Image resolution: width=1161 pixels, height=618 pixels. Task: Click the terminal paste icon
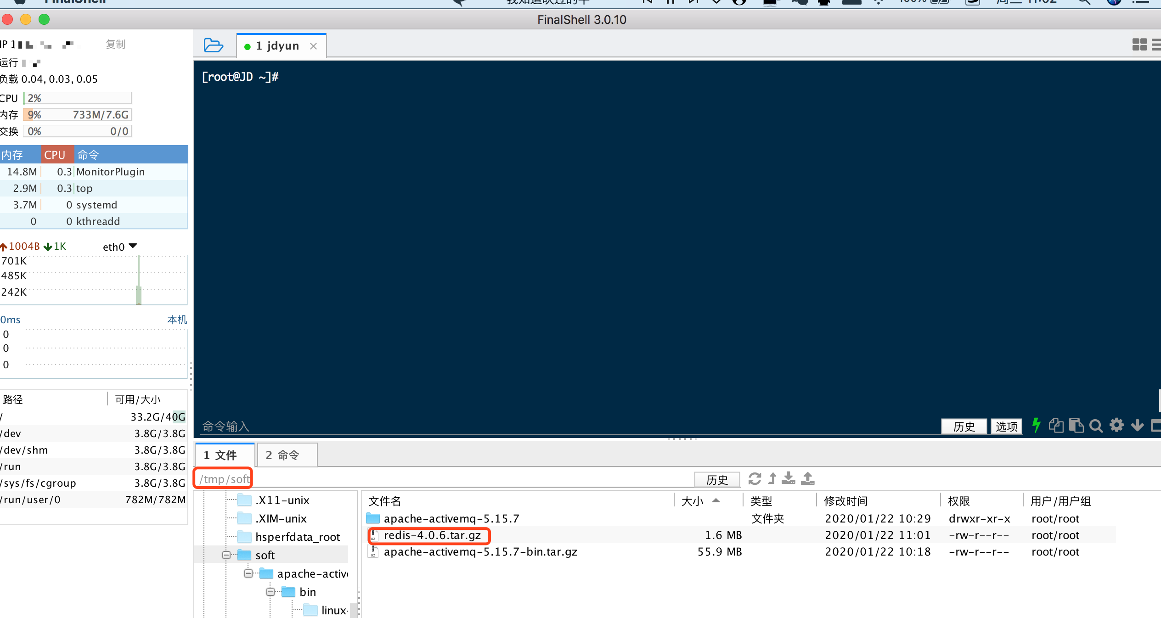pos(1076,426)
